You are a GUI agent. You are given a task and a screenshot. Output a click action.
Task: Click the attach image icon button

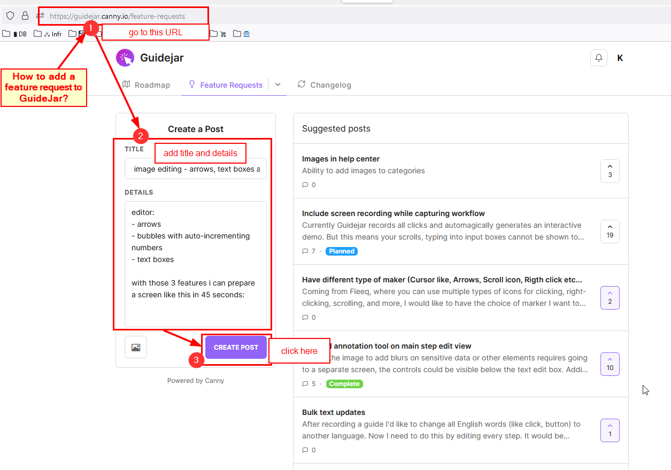(136, 347)
